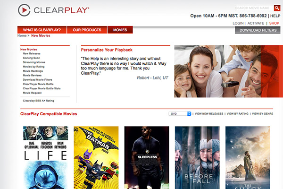
Task: Open Movies by Rating in sidebar
Action: tap(33, 67)
